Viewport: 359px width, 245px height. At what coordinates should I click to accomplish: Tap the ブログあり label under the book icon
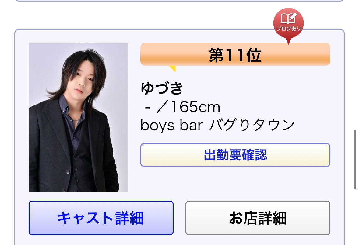point(288,29)
